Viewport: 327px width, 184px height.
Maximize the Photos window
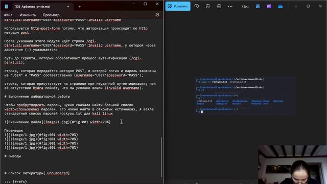[x=308, y=6]
